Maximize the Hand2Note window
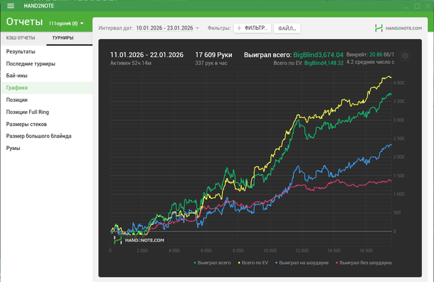The height and width of the screenshot is (282, 434). [x=417, y=6]
